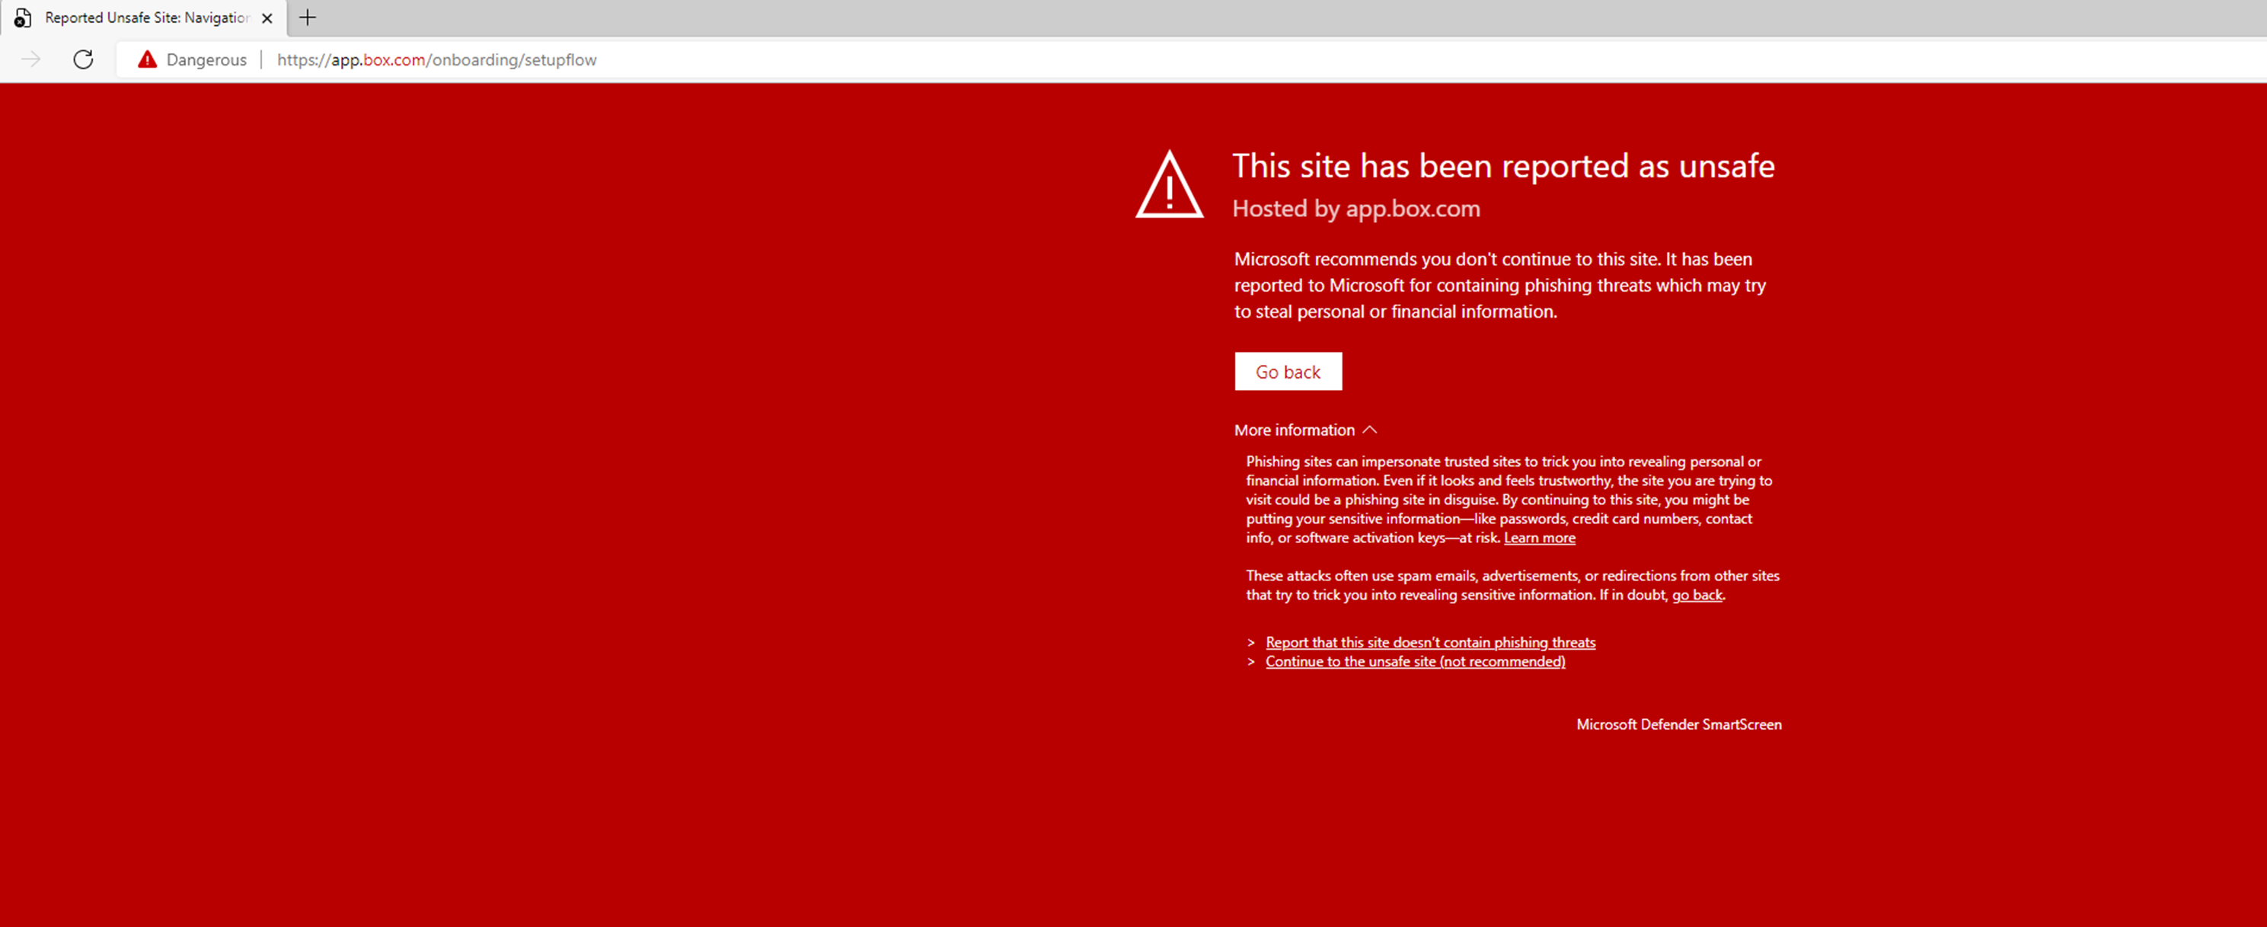2267x927 pixels.
Task: Click the inline go back link
Action: point(1697,595)
